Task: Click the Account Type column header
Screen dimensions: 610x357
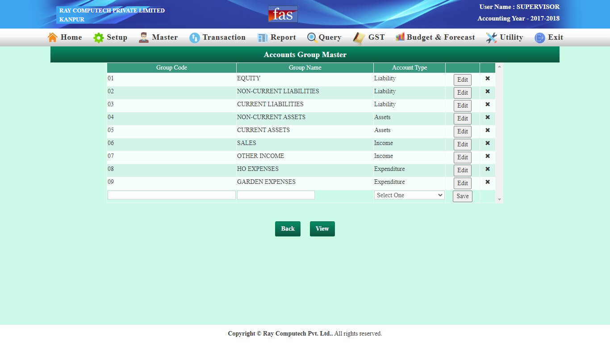Action: 409,68
